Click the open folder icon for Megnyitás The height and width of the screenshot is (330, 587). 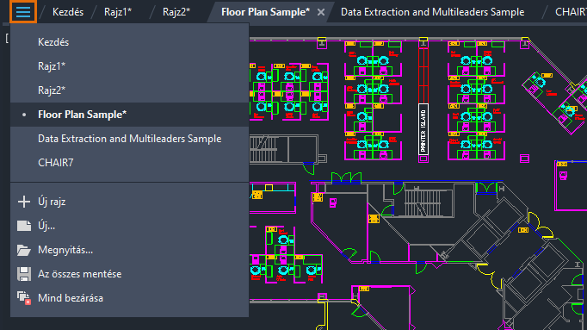coord(24,250)
